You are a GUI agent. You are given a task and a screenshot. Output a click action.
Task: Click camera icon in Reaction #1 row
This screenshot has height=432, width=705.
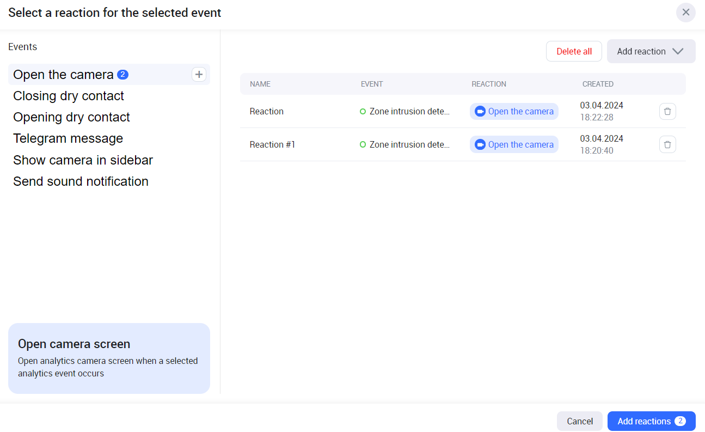click(480, 144)
